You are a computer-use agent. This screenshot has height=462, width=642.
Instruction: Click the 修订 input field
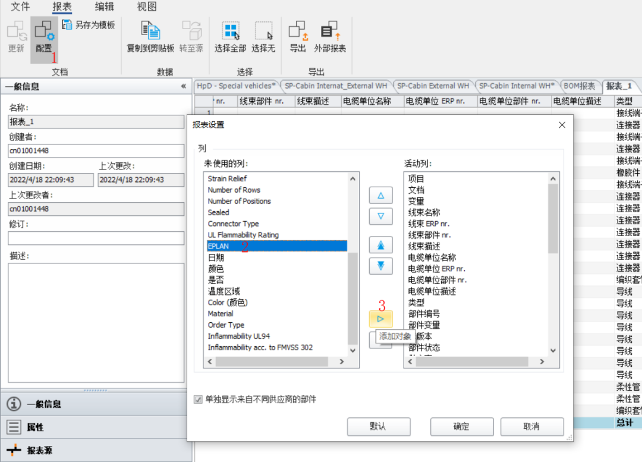[96, 238]
